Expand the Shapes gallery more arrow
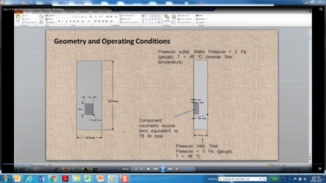This screenshot has height=183, width=326. tap(162, 22)
